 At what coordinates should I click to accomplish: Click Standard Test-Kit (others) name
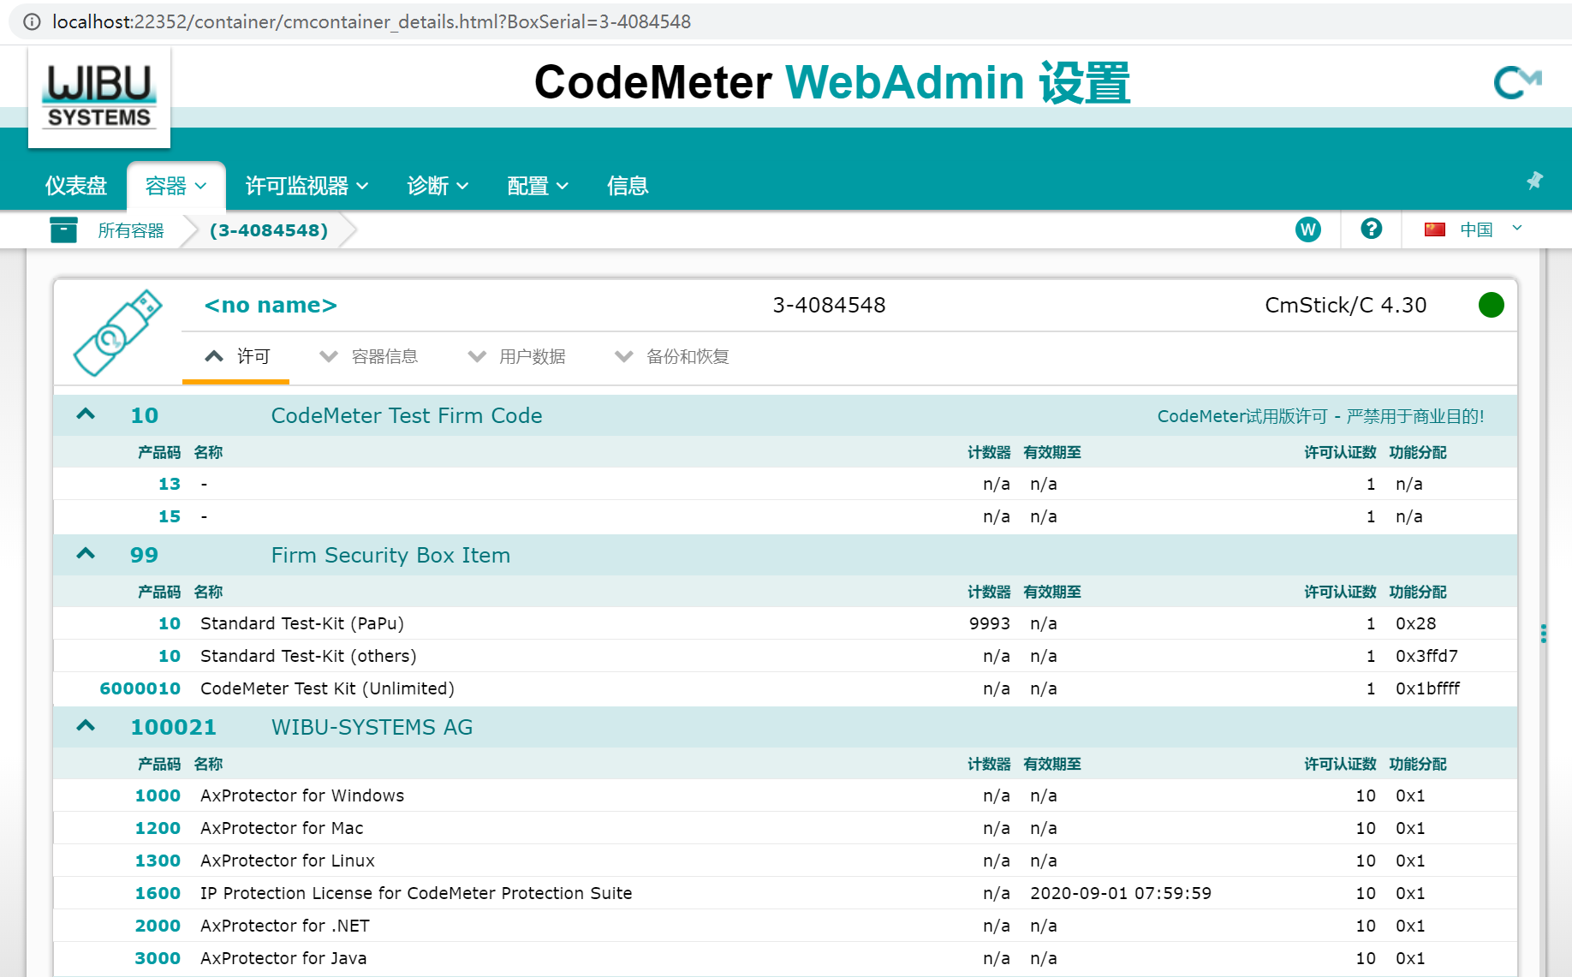click(x=308, y=656)
